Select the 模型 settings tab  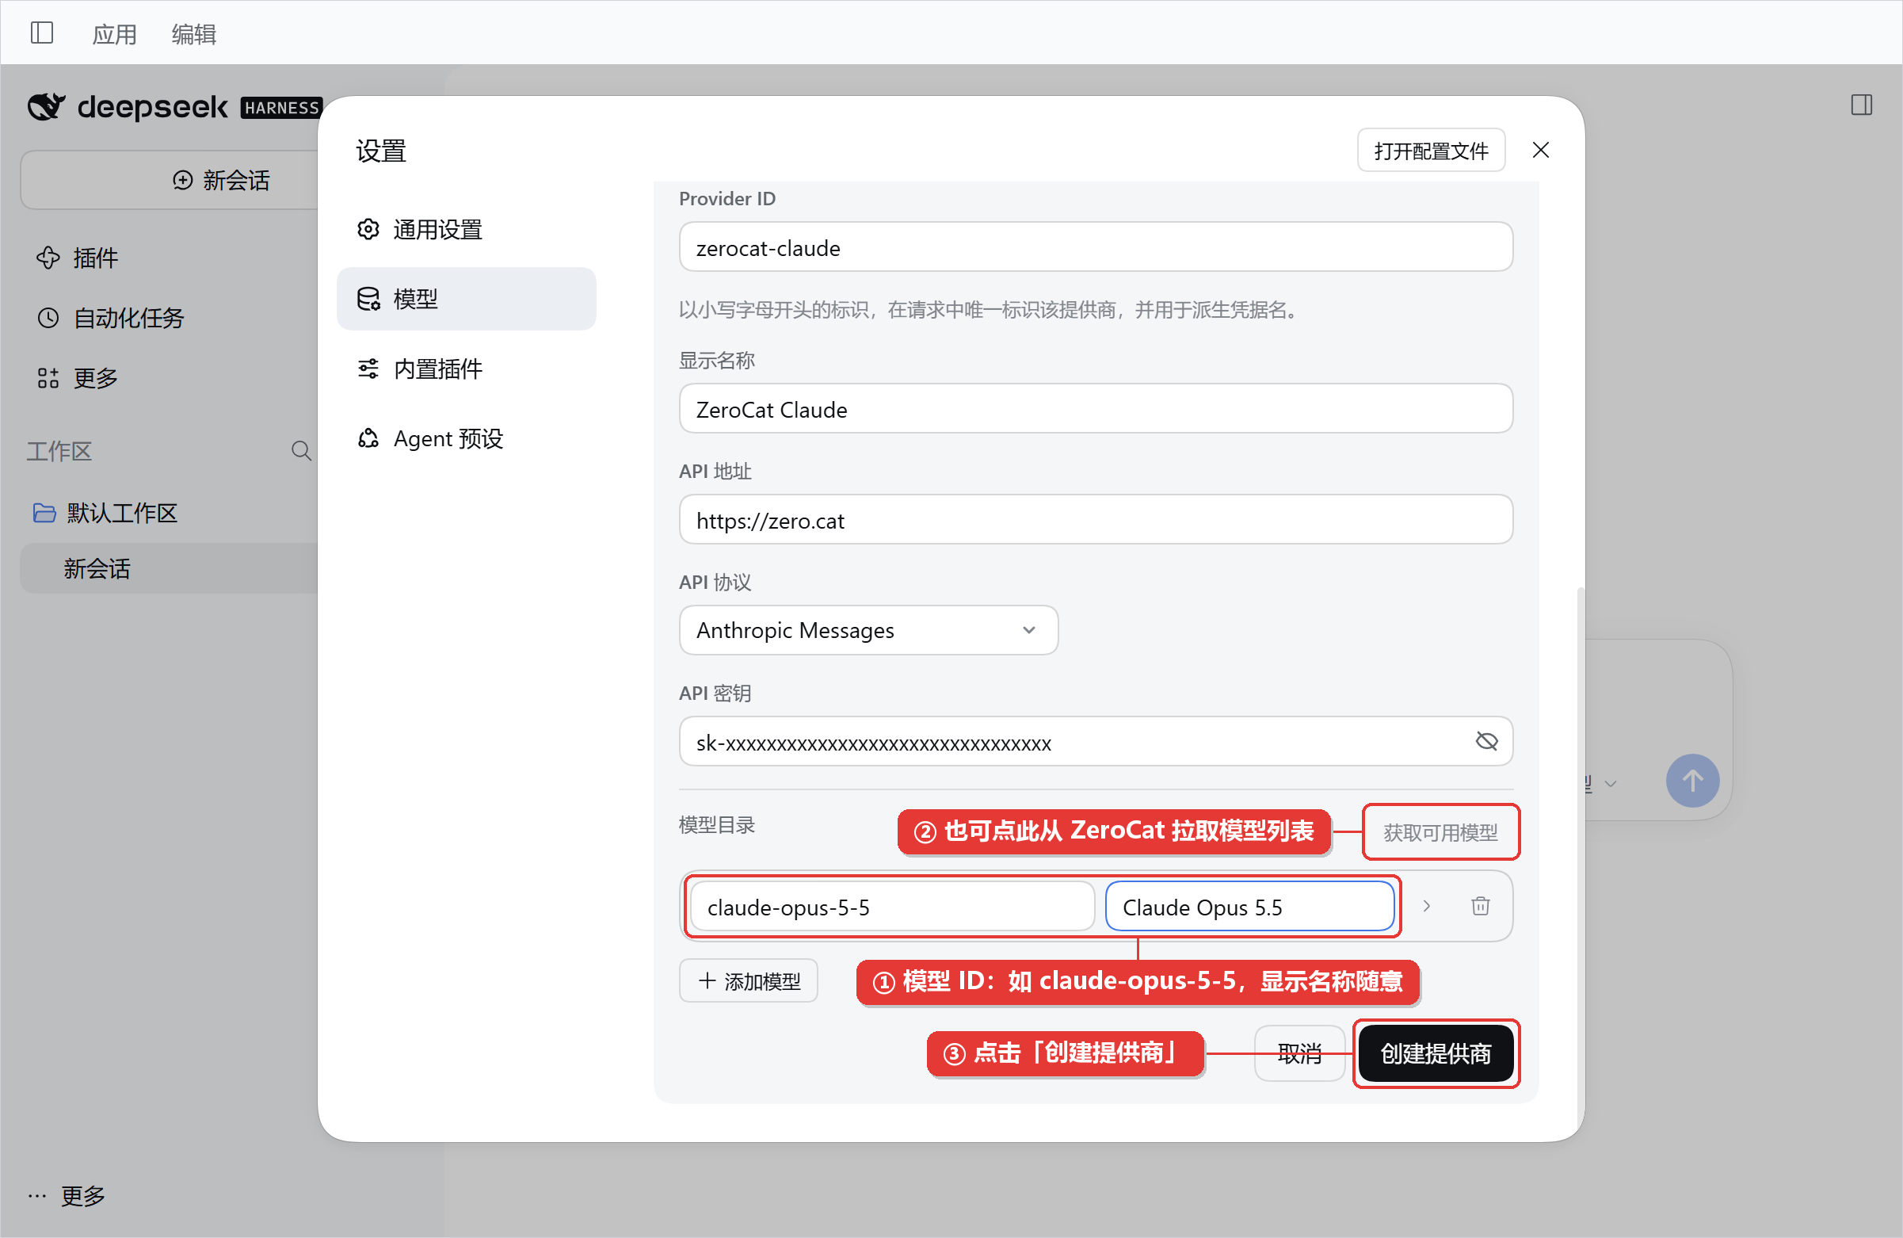coord(466,298)
